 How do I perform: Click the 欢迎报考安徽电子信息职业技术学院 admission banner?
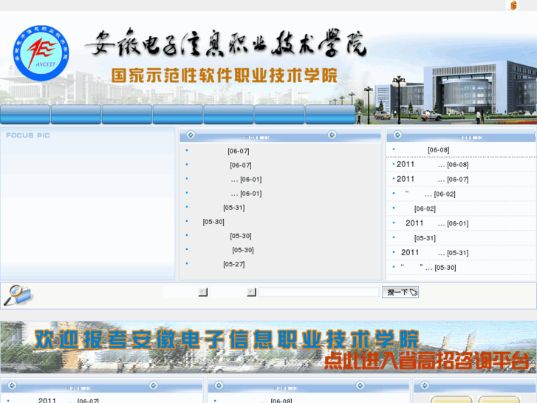click(x=269, y=347)
